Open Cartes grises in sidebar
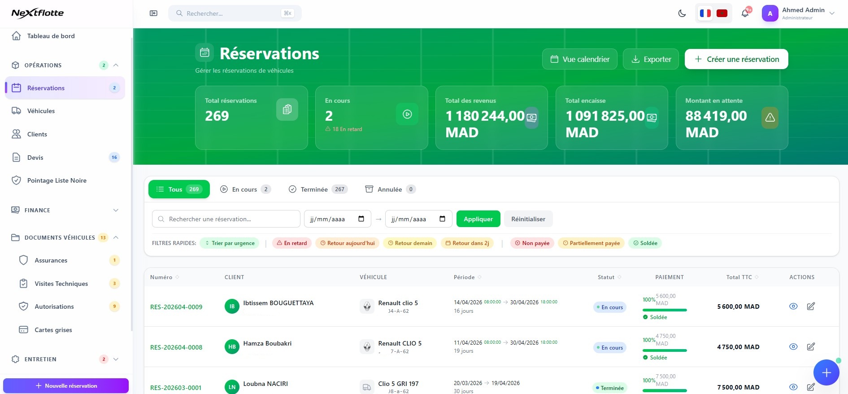This screenshot has width=848, height=394. (53, 330)
